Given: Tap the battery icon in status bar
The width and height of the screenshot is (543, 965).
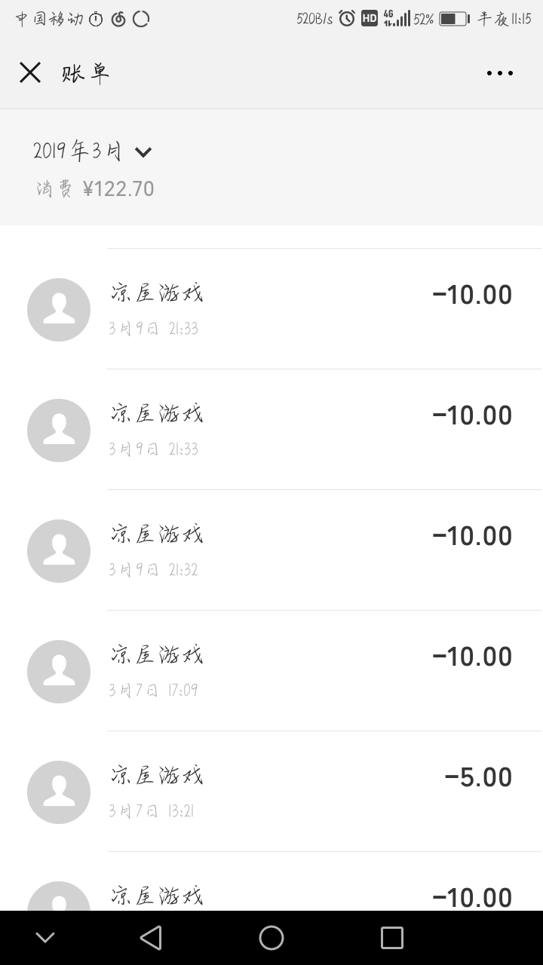Looking at the screenshot, I should click(x=454, y=19).
